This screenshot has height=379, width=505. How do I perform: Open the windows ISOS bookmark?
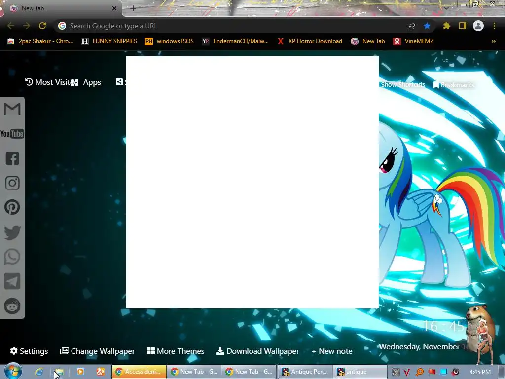(x=170, y=41)
